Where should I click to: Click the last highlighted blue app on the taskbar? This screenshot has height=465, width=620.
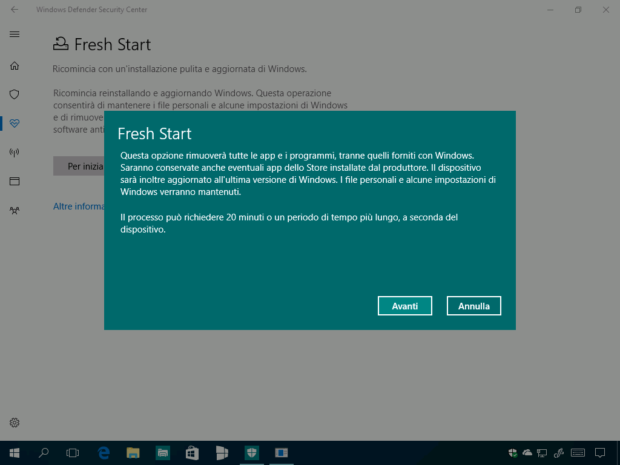pyautogui.click(x=281, y=453)
